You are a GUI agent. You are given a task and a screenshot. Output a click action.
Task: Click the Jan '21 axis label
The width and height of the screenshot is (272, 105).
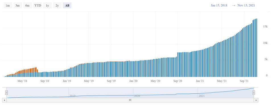[x=200, y=81]
